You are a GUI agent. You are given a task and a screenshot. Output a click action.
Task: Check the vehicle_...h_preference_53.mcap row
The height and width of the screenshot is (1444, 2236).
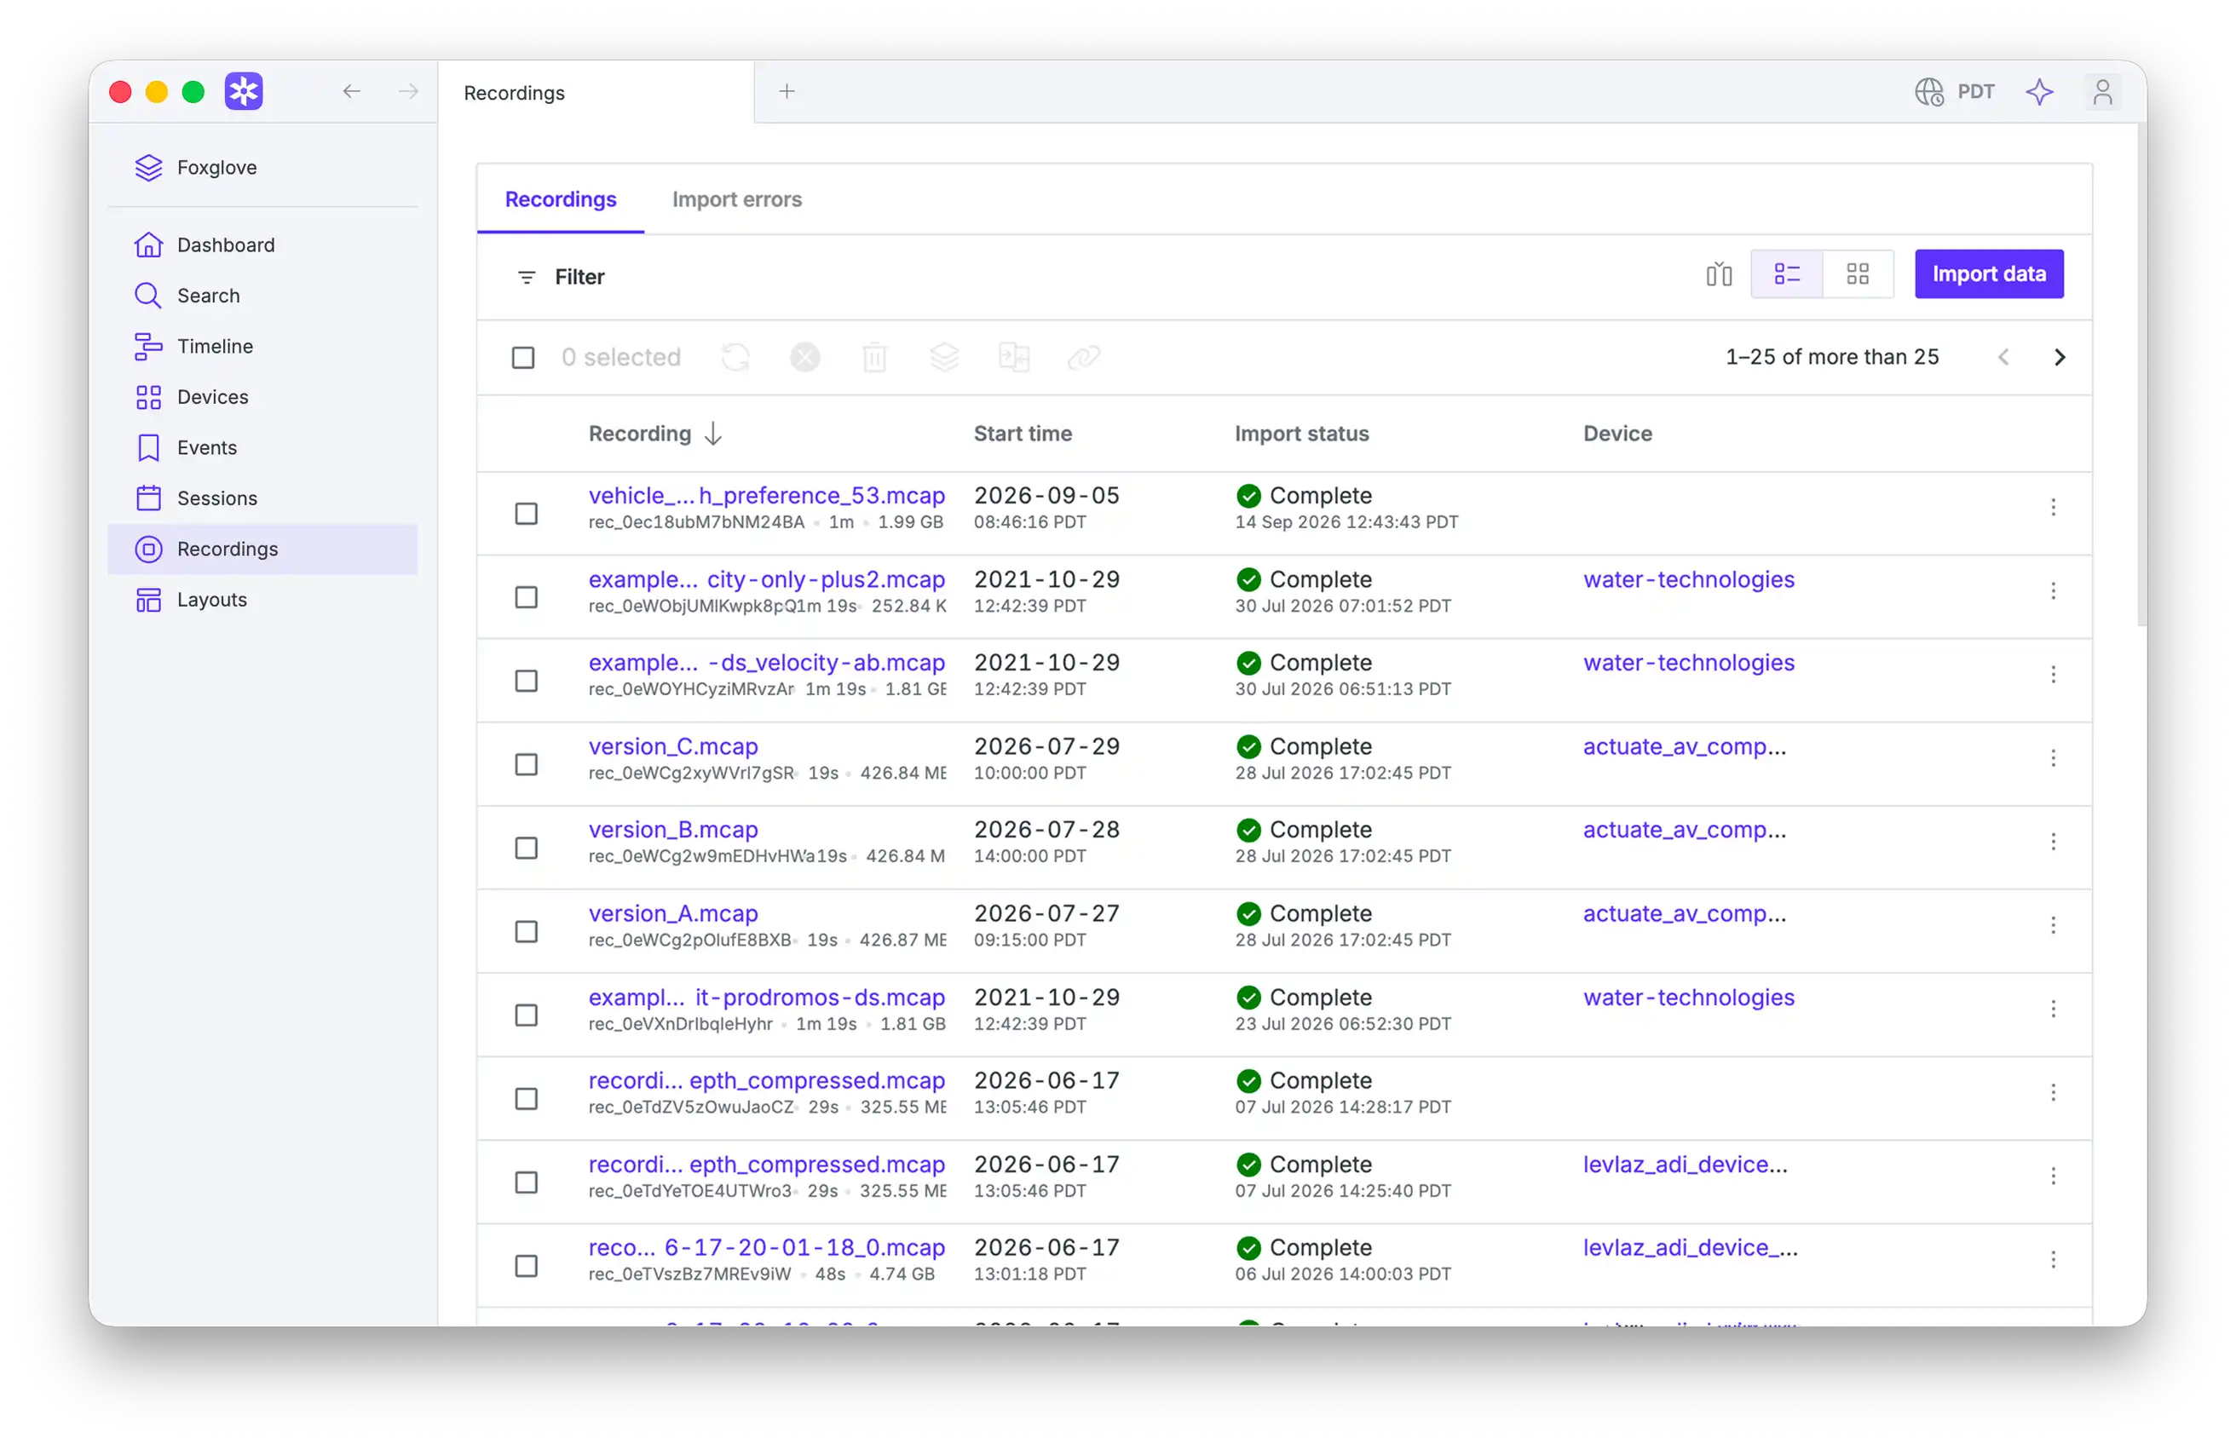point(526,514)
